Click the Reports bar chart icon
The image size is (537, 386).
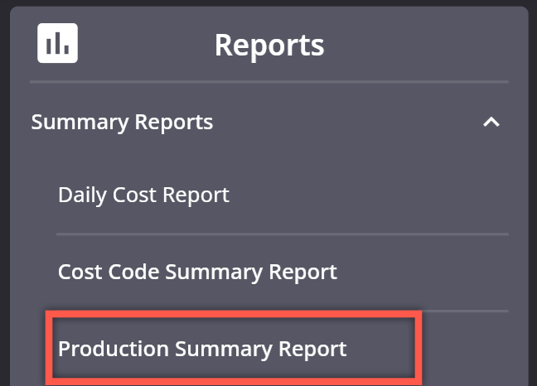point(57,43)
